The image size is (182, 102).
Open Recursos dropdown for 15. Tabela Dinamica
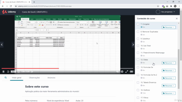pos(169,86)
